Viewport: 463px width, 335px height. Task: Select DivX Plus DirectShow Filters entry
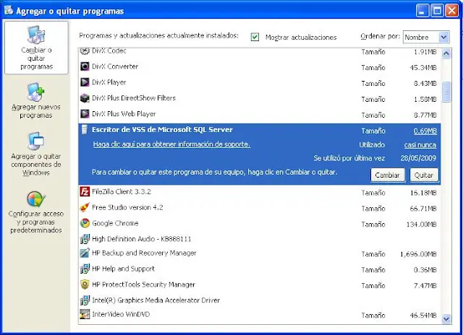(x=260, y=98)
